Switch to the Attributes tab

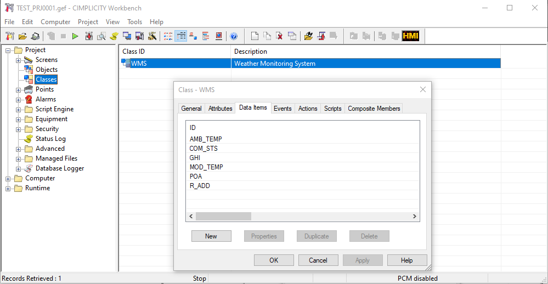point(220,109)
